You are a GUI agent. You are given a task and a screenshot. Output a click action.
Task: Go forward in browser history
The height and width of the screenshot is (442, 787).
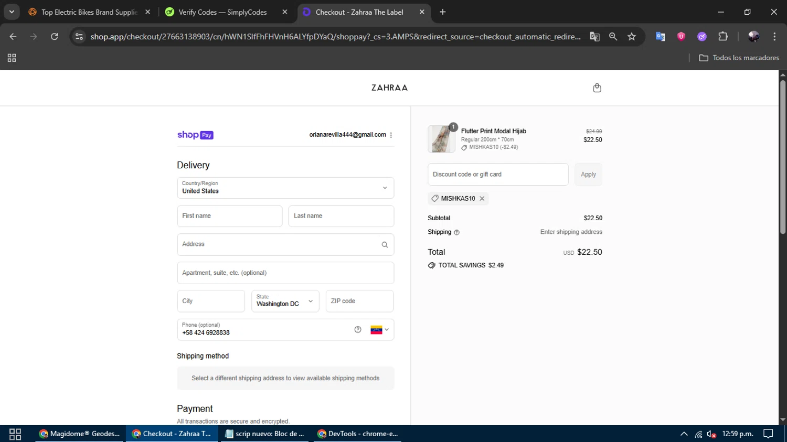34,37
